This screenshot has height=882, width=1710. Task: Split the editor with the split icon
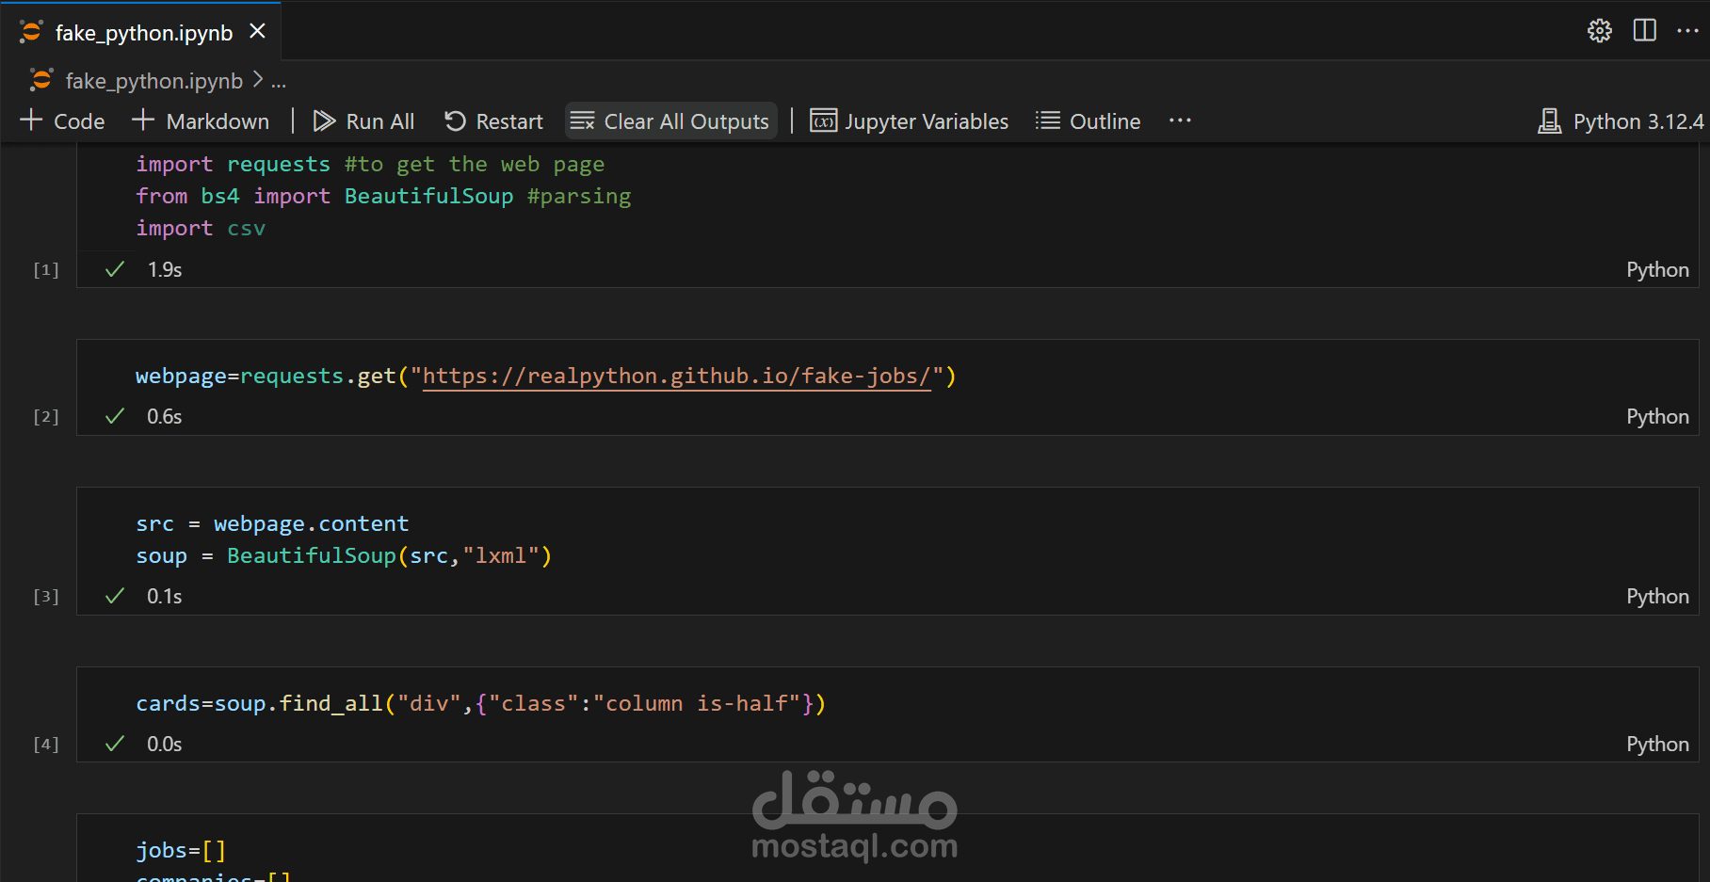[1644, 31]
